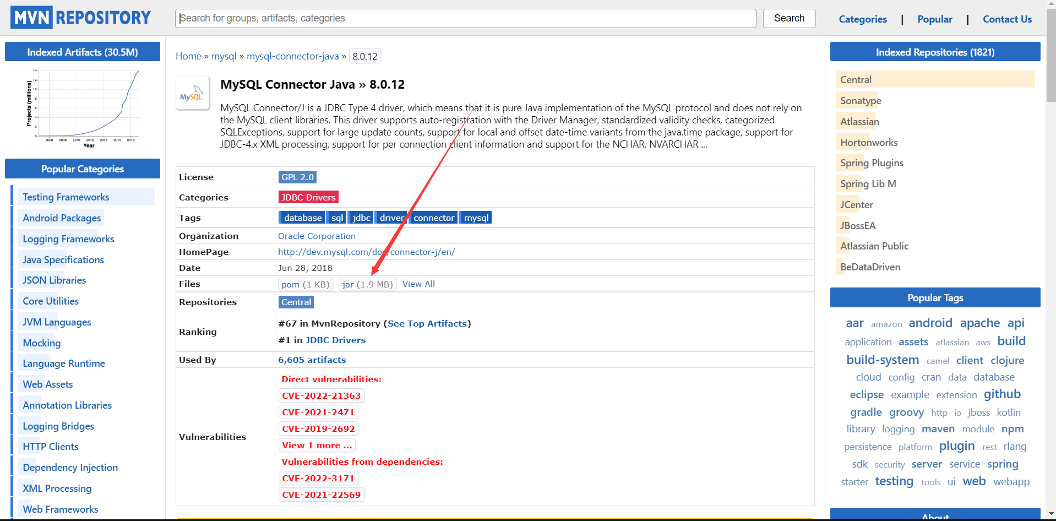Screen dimensions: 1056x521
Task: Open Android Packages category
Action: [62, 218]
